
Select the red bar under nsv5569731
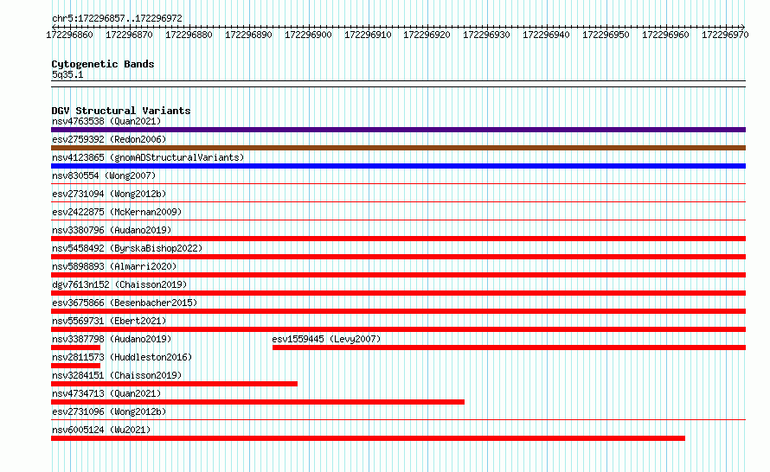398,329
